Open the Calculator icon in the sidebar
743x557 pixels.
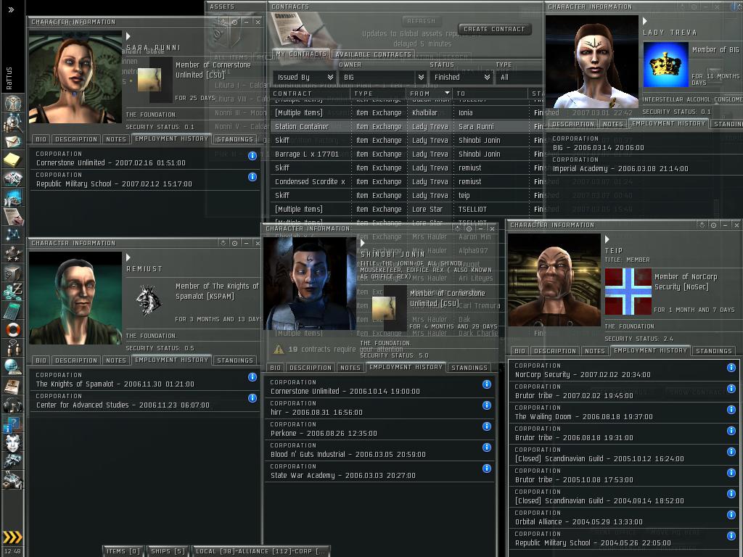pyautogui.click(x=13, y=310)
